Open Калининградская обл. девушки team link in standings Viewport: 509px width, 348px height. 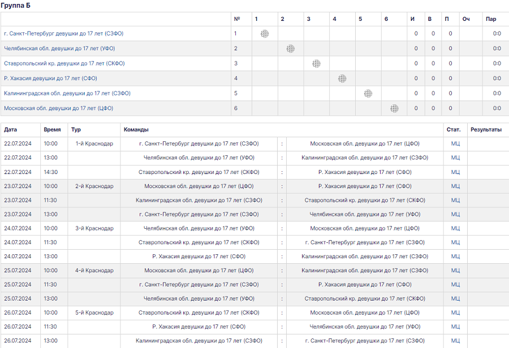click(x=67, y=93)
